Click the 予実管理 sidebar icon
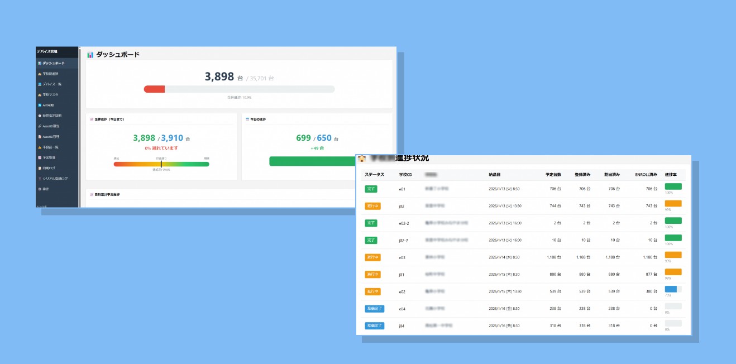Screen dimensions: 736x364 click(40, 158)
